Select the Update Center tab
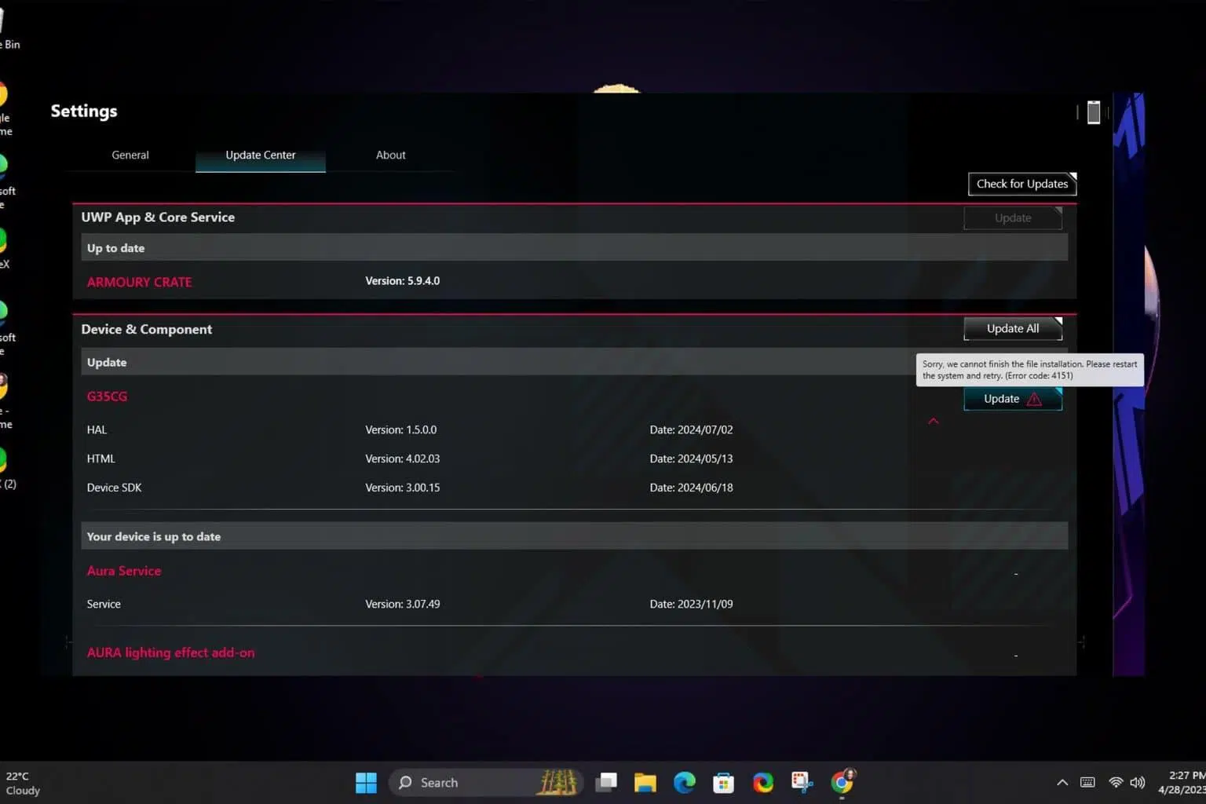Viewport: 1206px width, 804px height. [x=260, y=155]
